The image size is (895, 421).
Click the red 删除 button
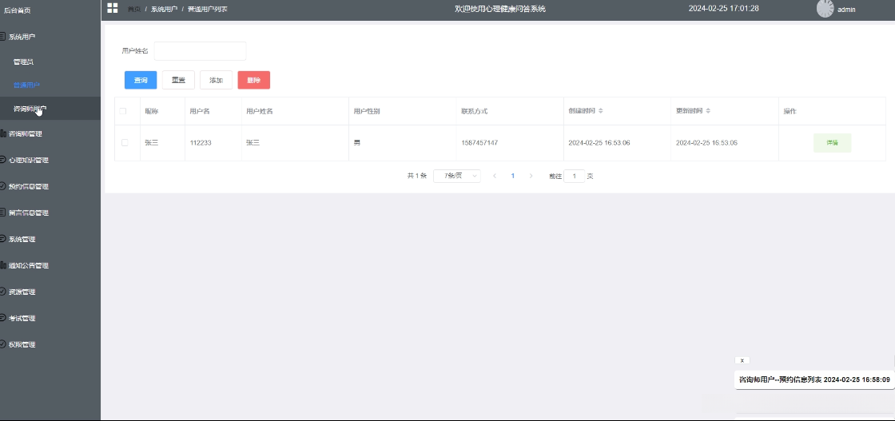(x=254, y=81)
